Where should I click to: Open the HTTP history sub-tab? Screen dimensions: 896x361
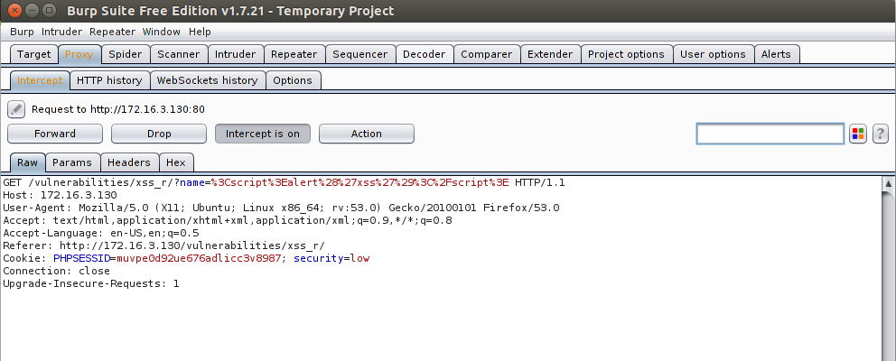point(109,80)
